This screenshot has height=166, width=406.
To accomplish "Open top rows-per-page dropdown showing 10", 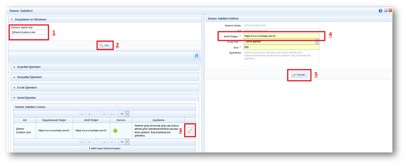I will click(x=124, y=114).
